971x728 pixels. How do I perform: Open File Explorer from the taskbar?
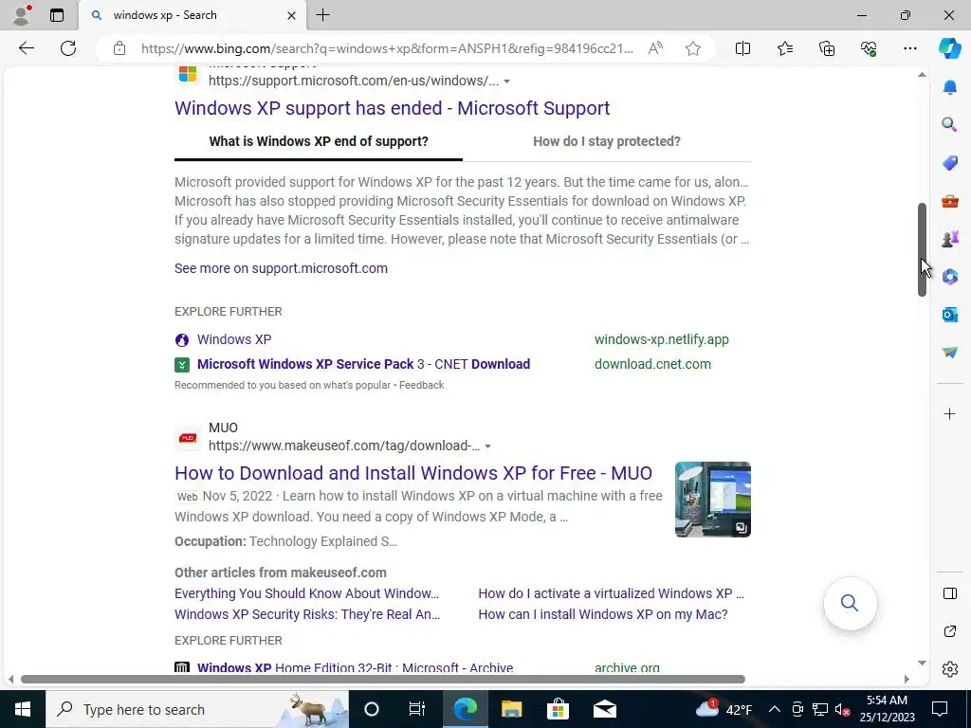pyautogui.click(x=511, y=709)
